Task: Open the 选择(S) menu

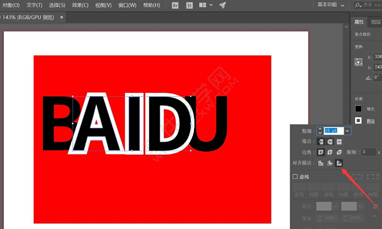Action: pos(57,5)
